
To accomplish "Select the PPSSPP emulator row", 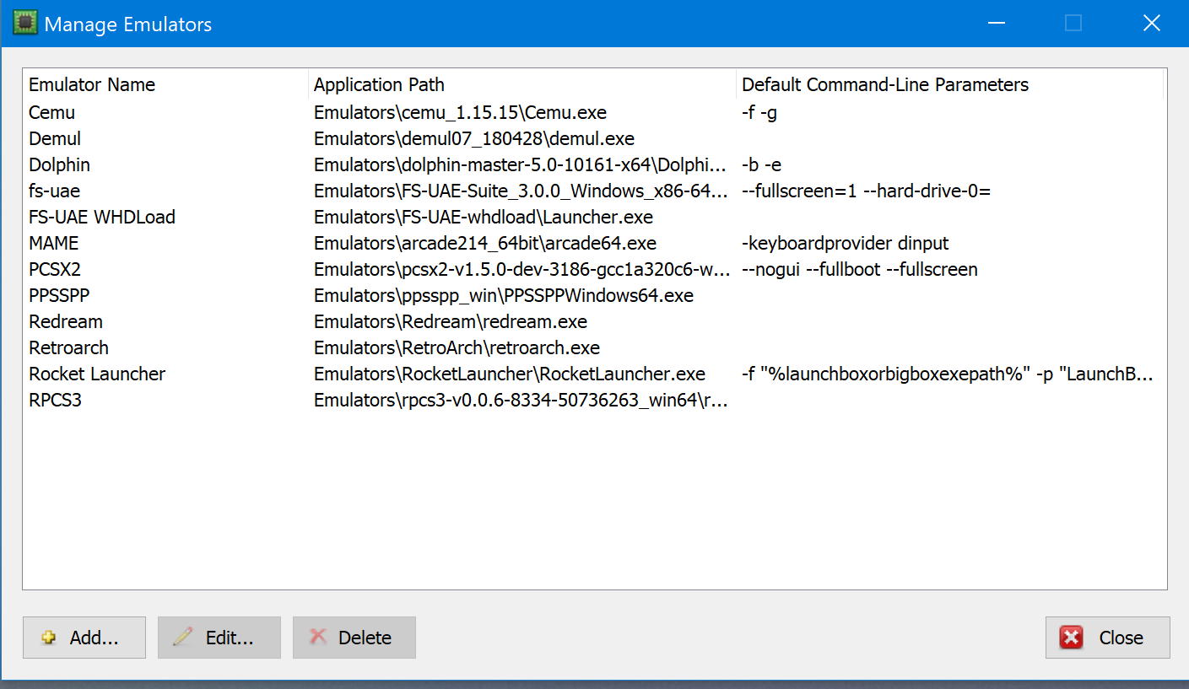I will coord(594,295).
